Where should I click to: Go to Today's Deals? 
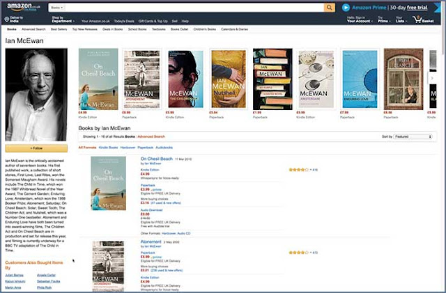124,21
